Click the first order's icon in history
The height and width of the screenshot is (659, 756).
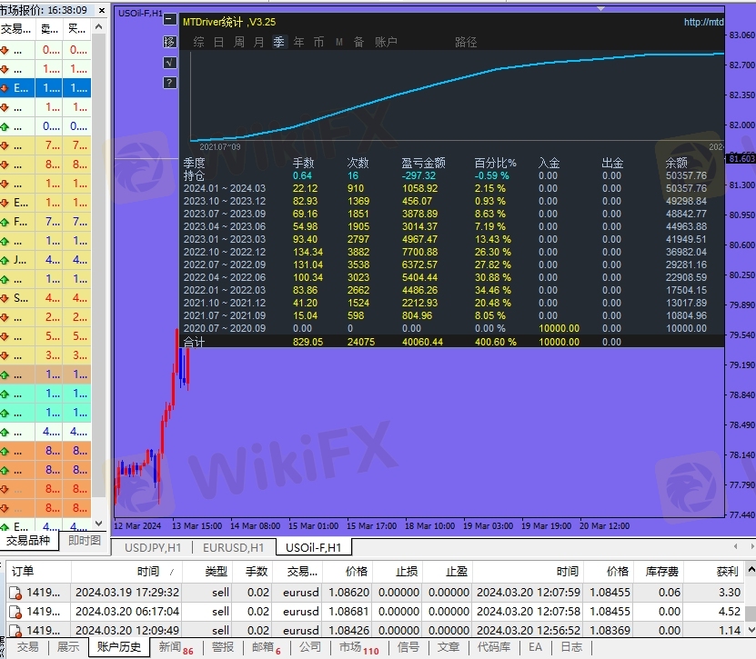[x=15, y=592]
